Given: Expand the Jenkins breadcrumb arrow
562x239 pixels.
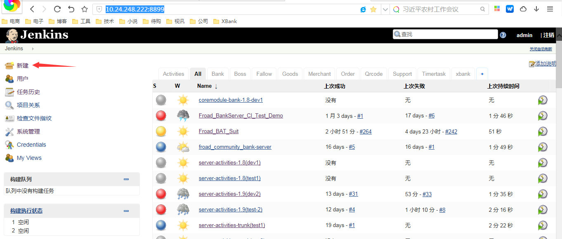Looking at the screenshot, I should [33, 49].
